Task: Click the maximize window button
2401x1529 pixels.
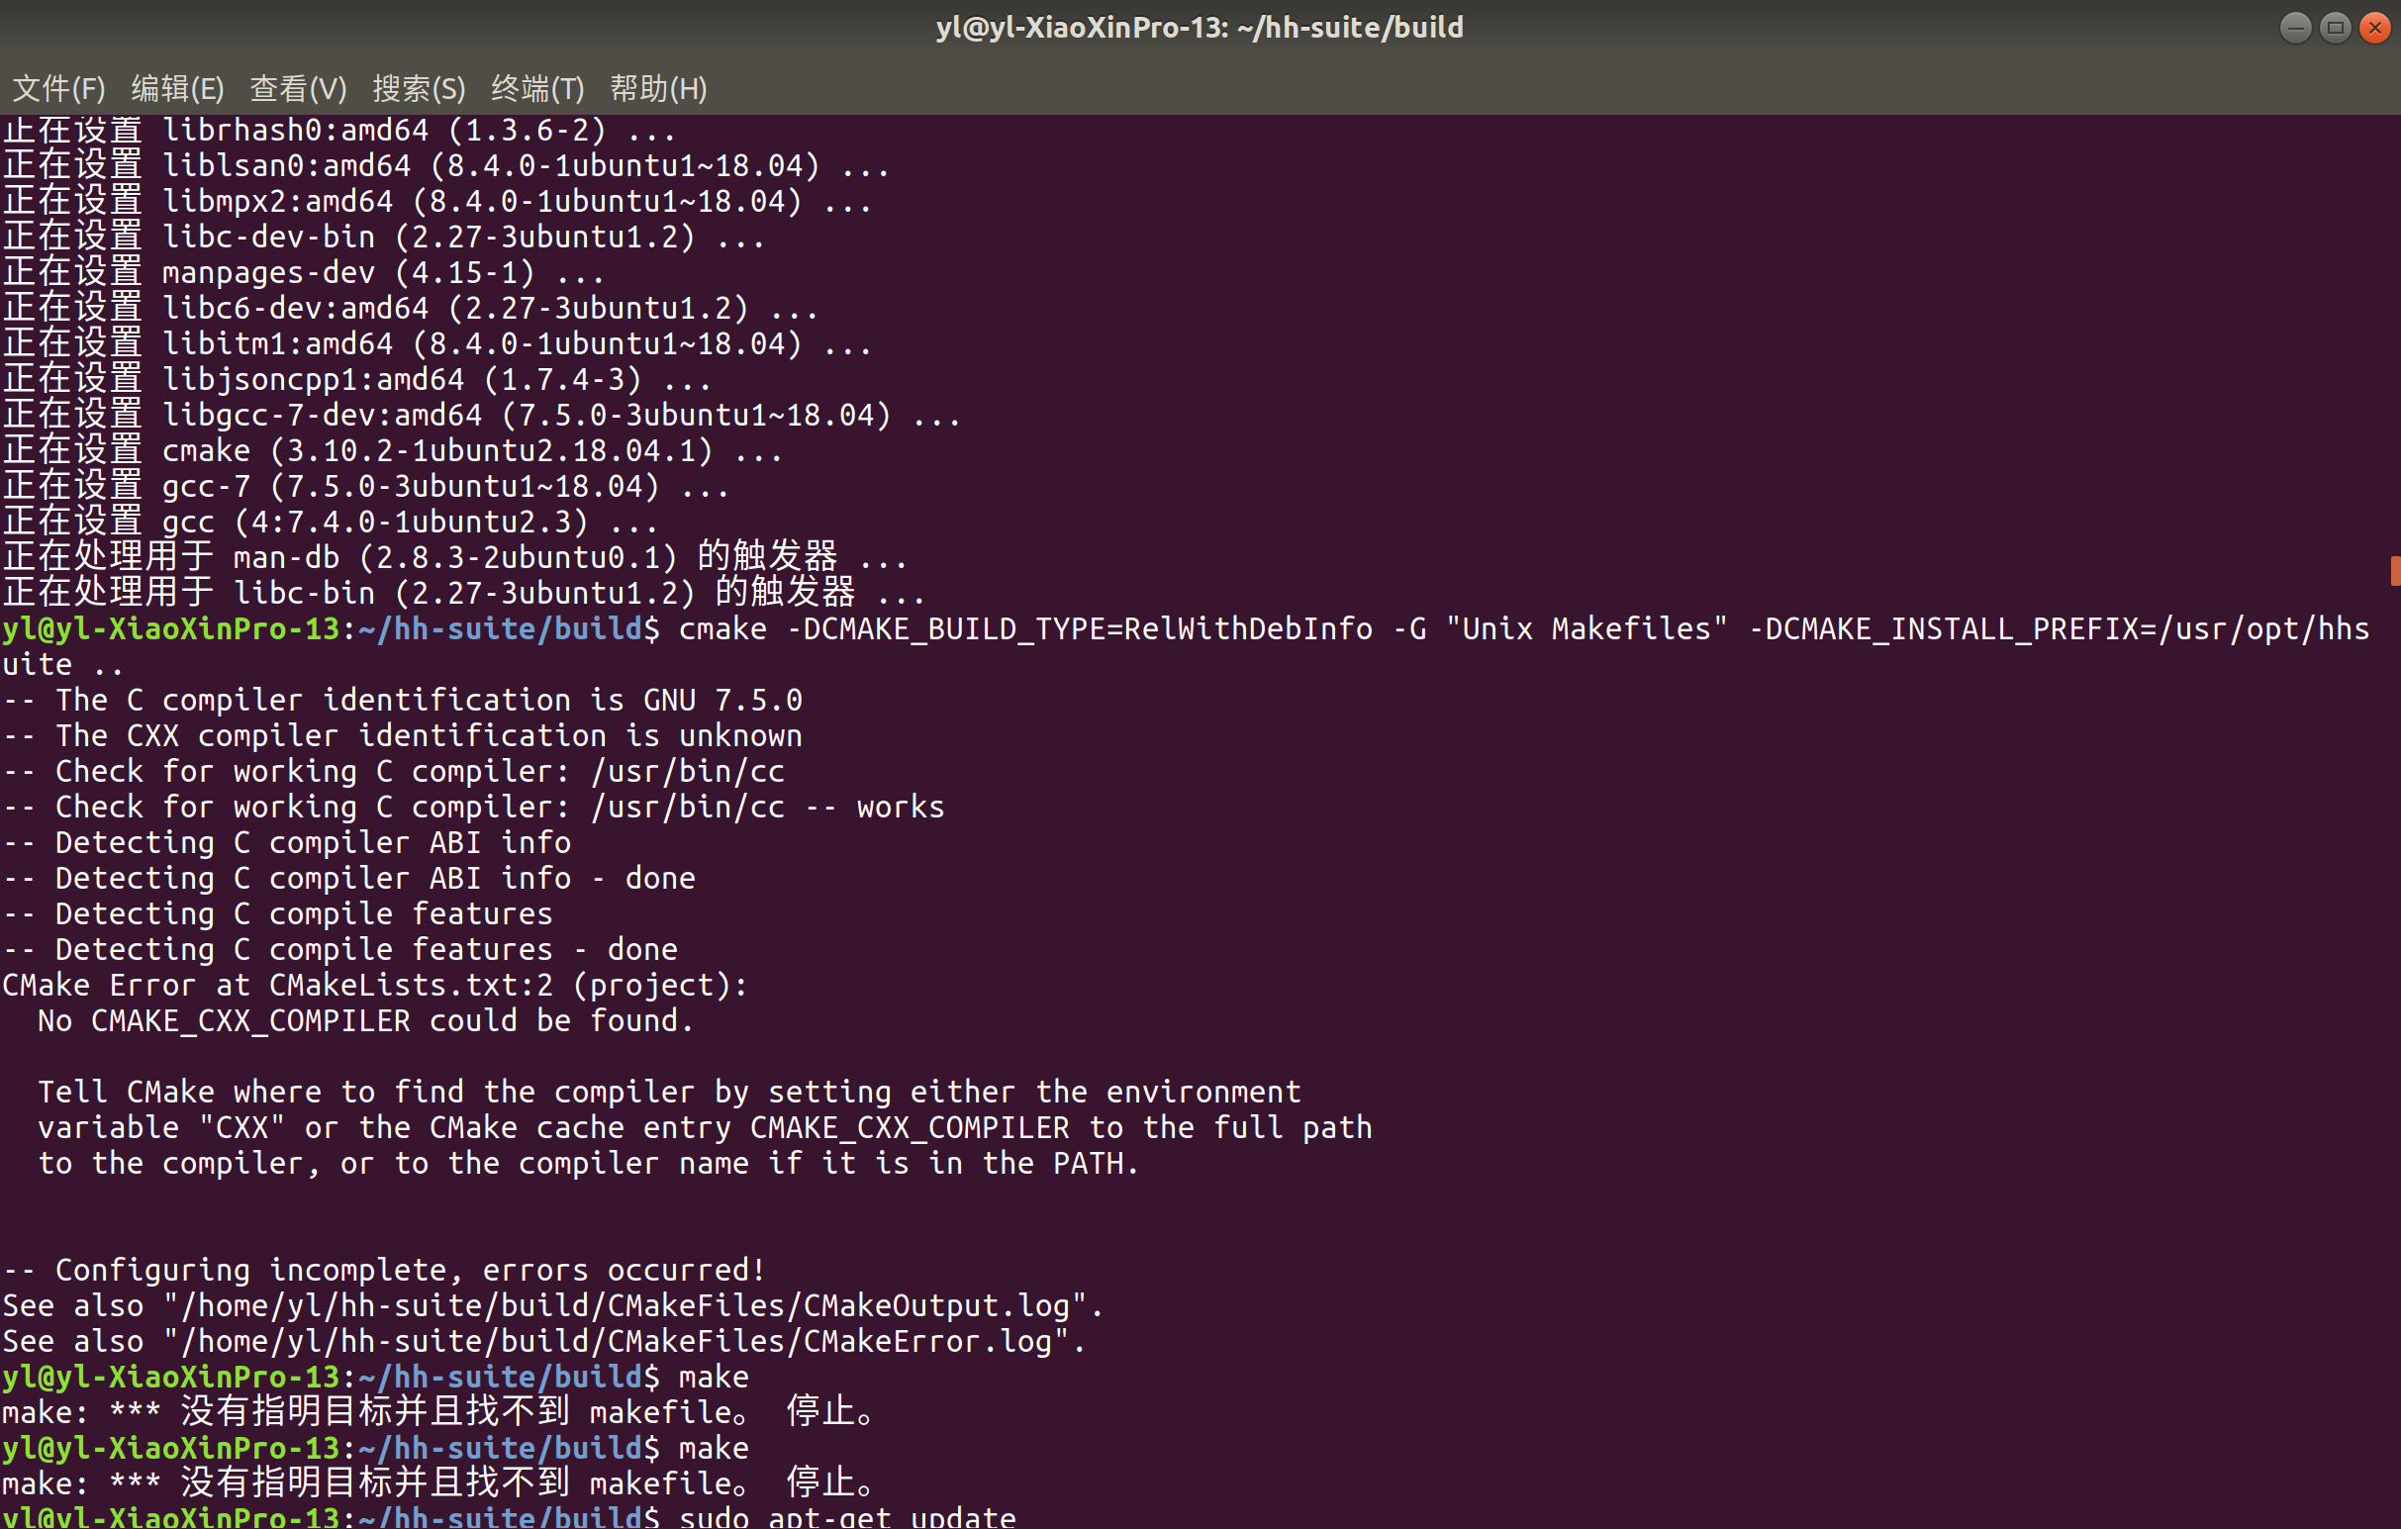Action: click(2336, 29)
